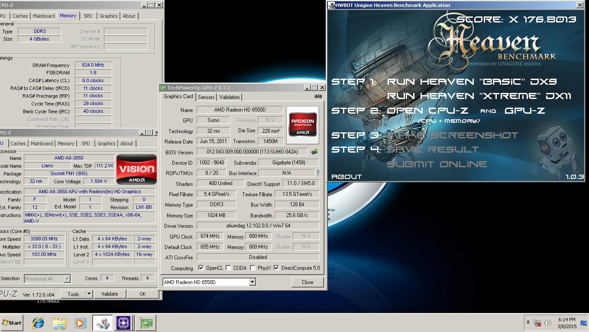Click the CPU-Z OK button

coord(142,294)
